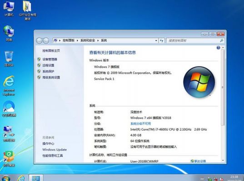The height and width of the screenshot is (181, 244).
Task: Select the Recycle Bin desktop icon
Action: click(x=9, y=59)
